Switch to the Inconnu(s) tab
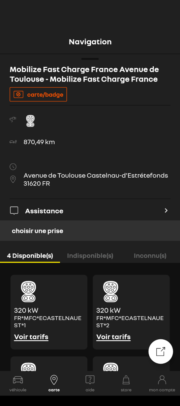This screenshot has height=406, width=180. pyautogui.click(x=150, y=256)
